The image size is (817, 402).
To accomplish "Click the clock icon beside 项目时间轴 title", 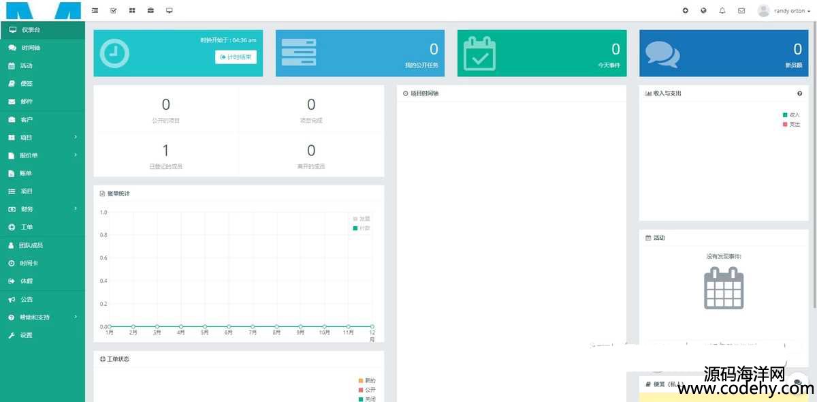I will click(x=405, y=93).
